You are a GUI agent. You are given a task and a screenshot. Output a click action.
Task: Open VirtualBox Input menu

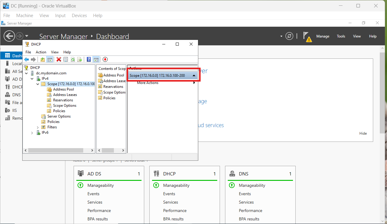click(60, 16)
